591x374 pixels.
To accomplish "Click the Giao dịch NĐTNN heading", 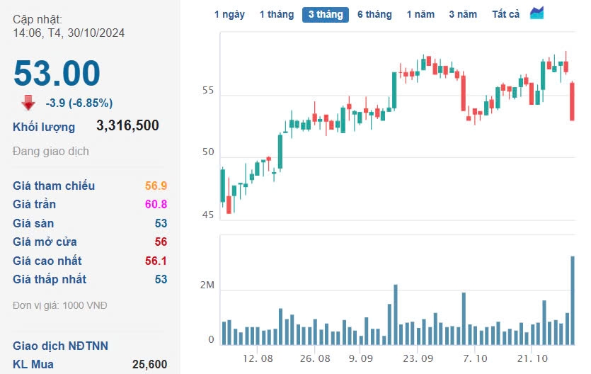I will point(60,346).
